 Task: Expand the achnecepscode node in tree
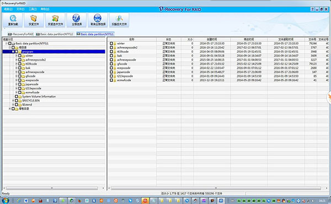pos(17,72)
